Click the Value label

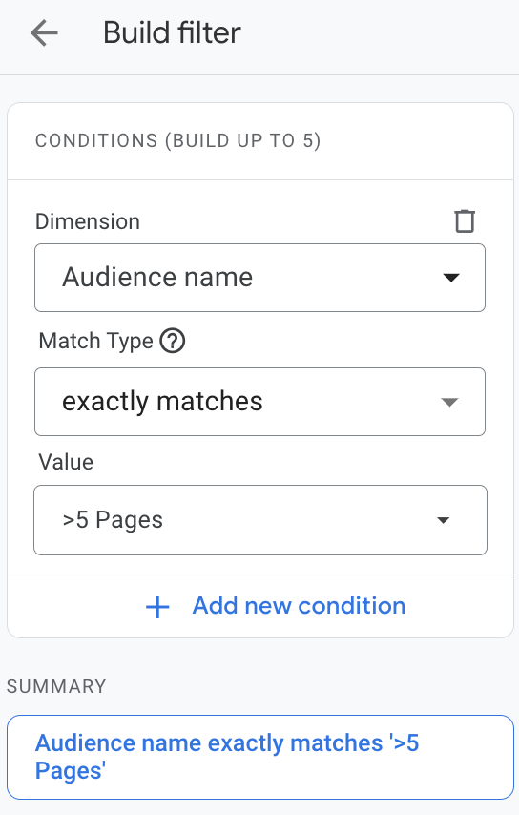pos(66,462)
